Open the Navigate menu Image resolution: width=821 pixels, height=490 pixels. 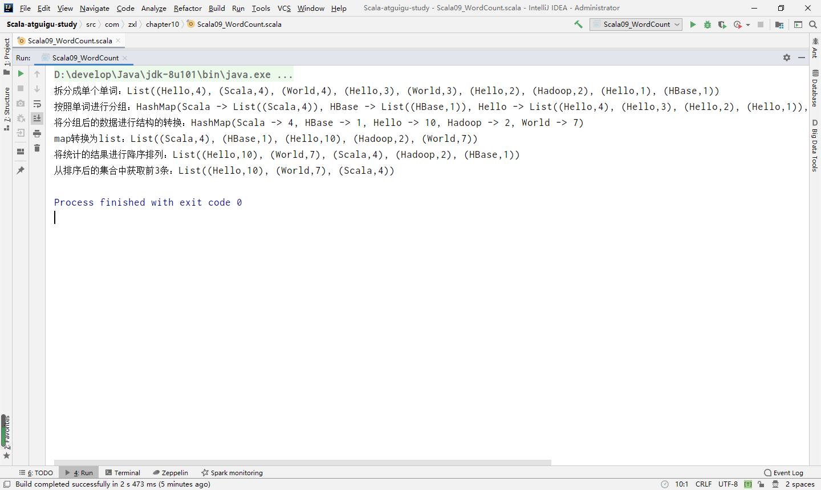coord(95,8)
